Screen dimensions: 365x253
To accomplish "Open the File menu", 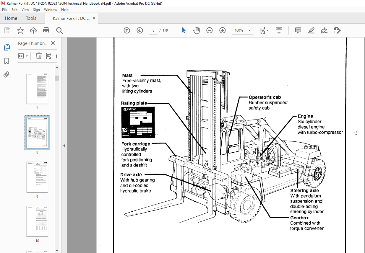I will [x=5, y=10].
